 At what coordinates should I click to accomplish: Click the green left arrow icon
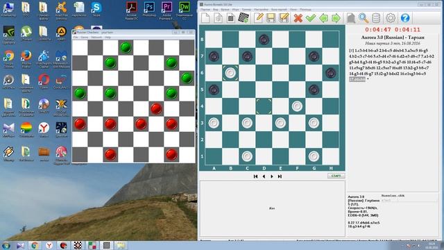(x=323, y=18)
